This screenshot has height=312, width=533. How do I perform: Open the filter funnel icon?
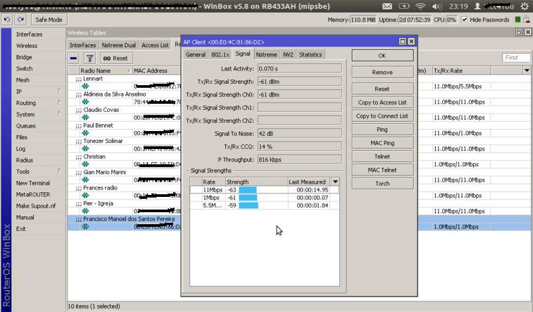[90, 59]
